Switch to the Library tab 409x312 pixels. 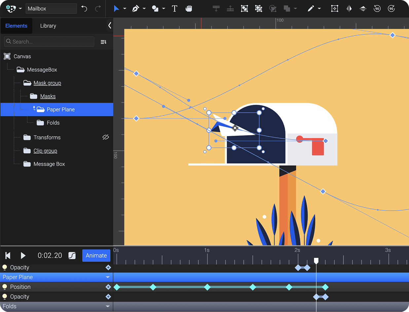48,25
